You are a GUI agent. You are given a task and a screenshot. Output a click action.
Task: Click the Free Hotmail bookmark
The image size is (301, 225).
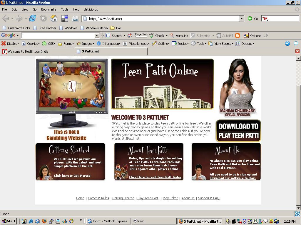pyautogui.click(x=45, y=28)
